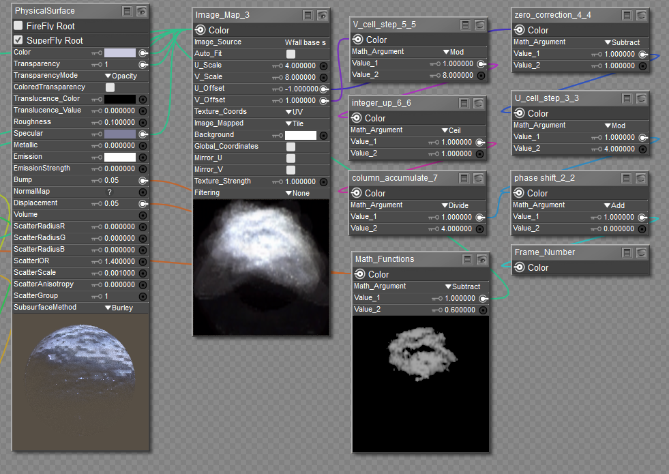This screenshot has width=669, height=474.
Task: Edit ScatterIOR value 1.400000
Action: pos(119,261)
